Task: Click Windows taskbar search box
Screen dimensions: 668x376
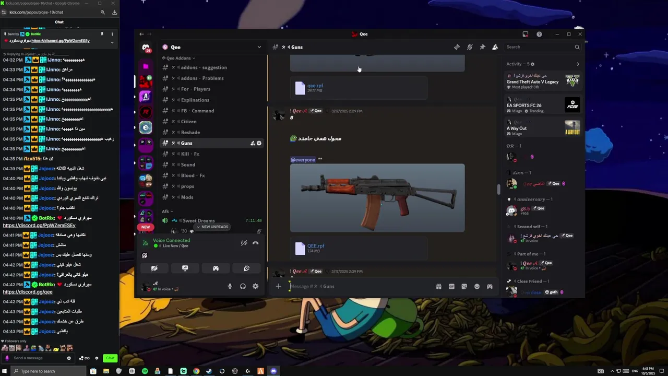Action: click(x=49, y=371)
